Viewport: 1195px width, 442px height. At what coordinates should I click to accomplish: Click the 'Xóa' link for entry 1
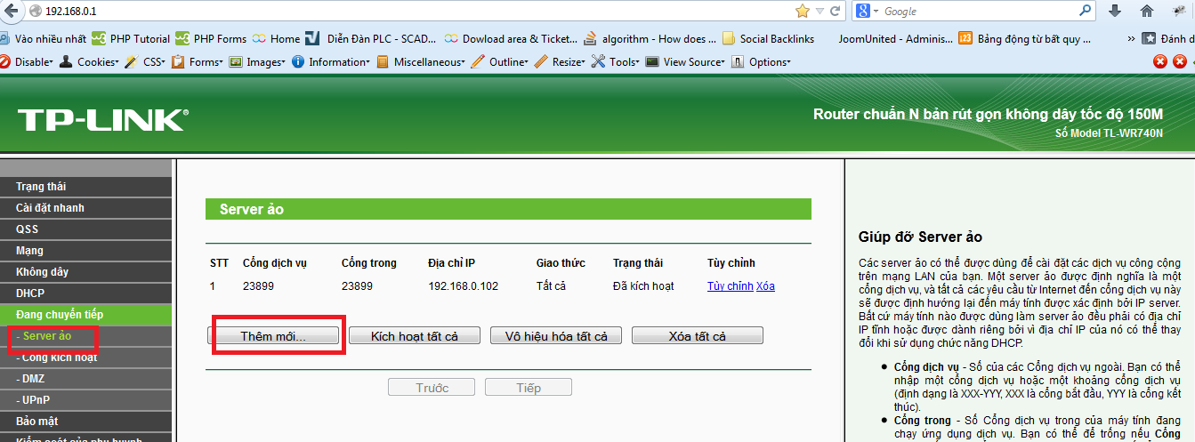pyautogui.click(x=765, y=286)
